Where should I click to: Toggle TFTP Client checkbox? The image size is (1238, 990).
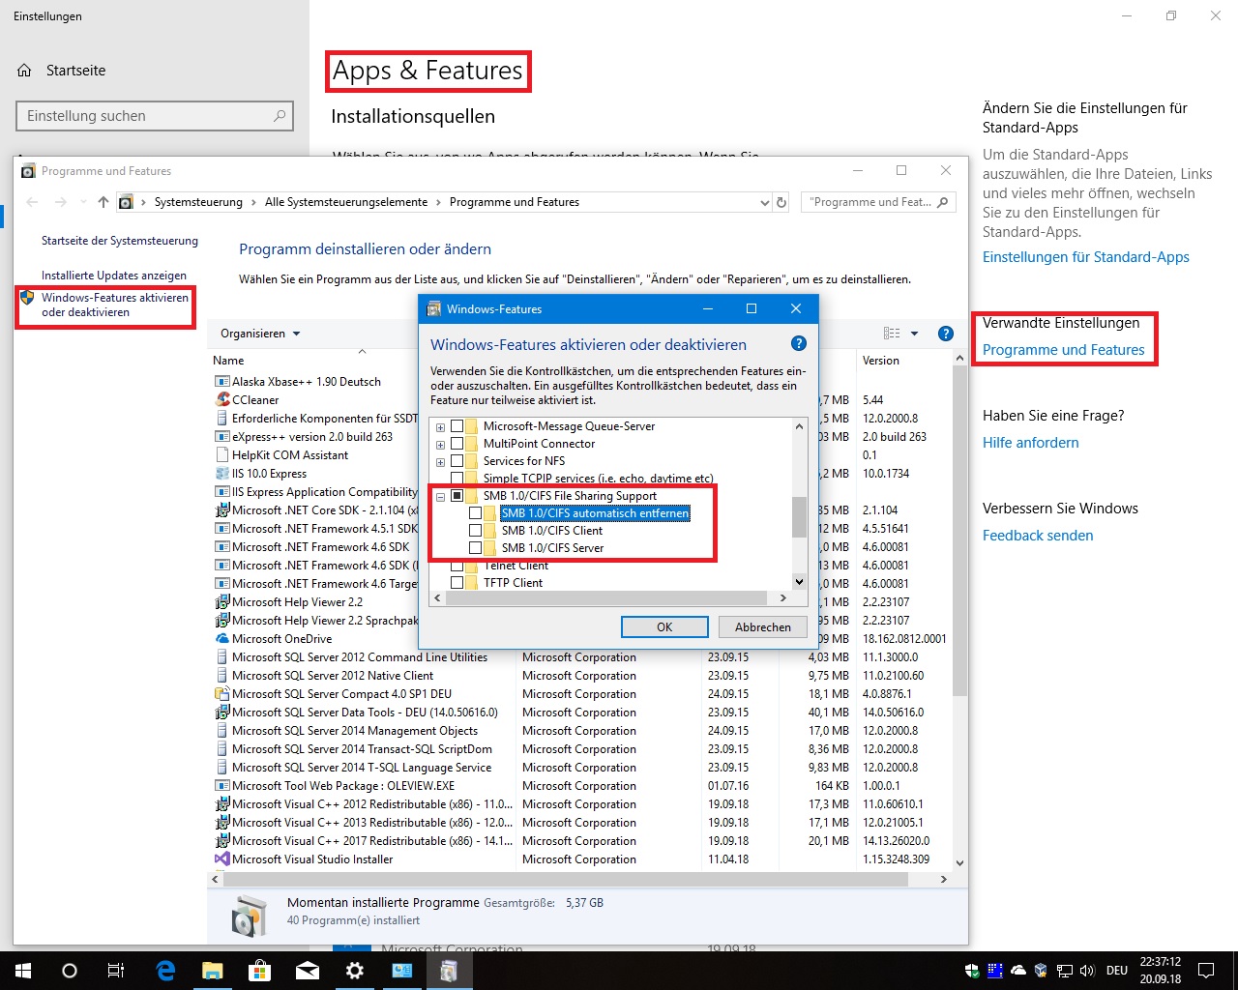pos(457,583)
